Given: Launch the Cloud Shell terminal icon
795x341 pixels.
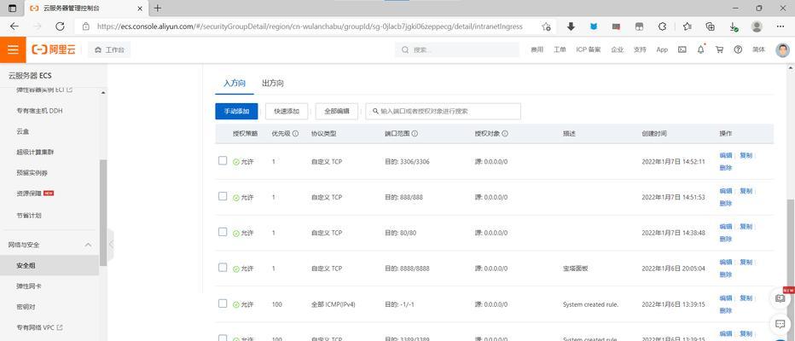Looking at the screenshot, I should [x=682, y=49].
